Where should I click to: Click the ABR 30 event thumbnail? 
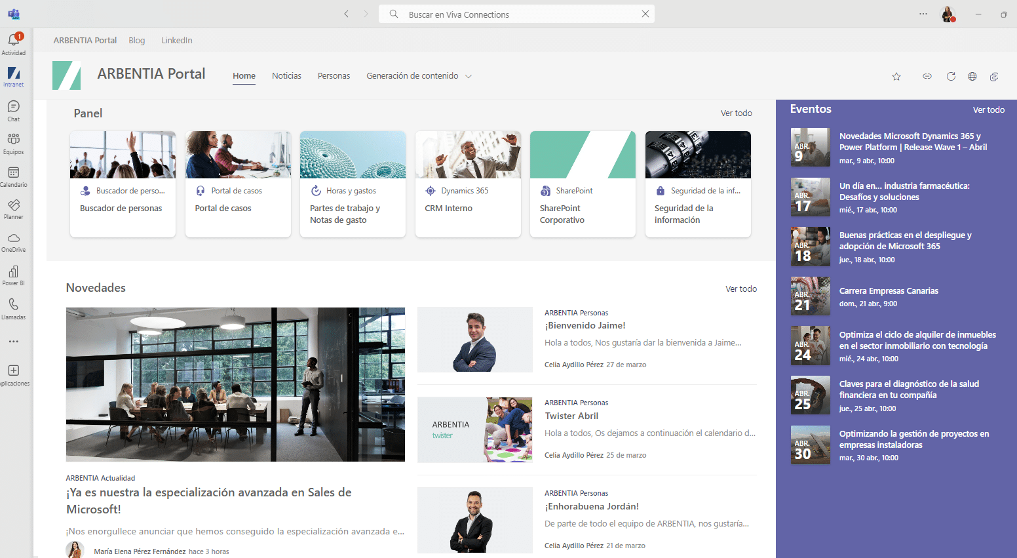[811, 445]
